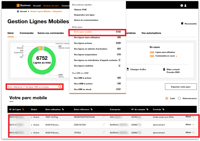
Task: Select the Arborescence view radio button
Action: [179, 98]
